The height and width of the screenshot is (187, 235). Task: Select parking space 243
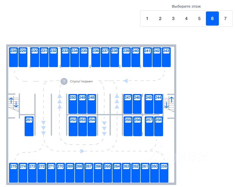coord(166,57)
